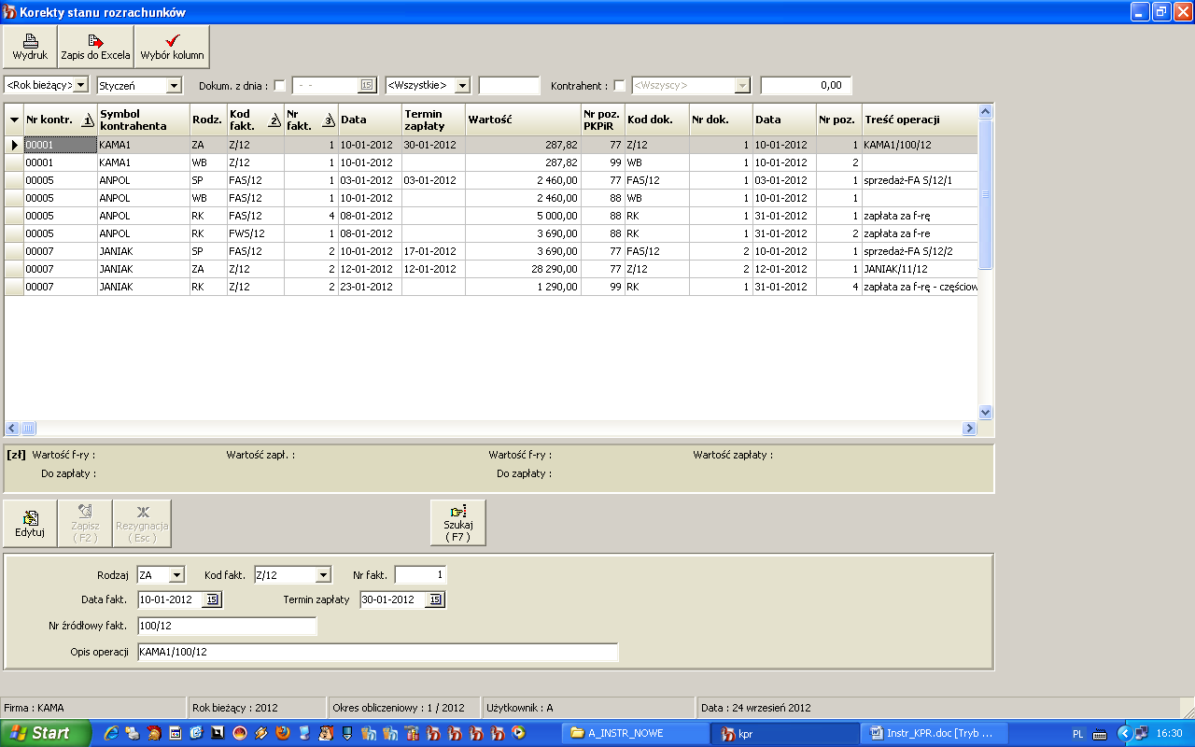Click the Nr fakt. input field in form
This screenshot has height=747, width=1195.
click(421, 574)
